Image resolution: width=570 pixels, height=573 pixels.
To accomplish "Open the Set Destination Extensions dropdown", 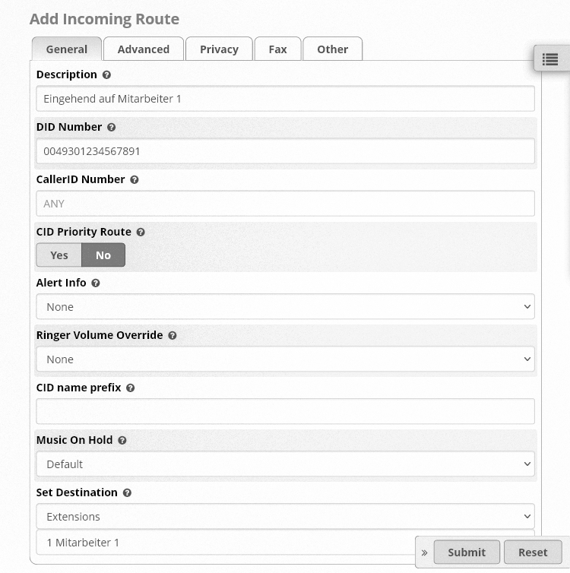I will pyautogui.click(x=285, y=516).
